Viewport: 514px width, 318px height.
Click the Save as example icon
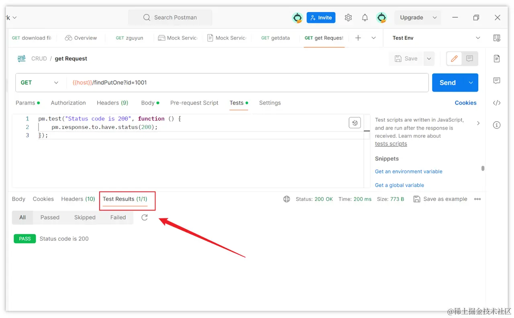[417, 199]
